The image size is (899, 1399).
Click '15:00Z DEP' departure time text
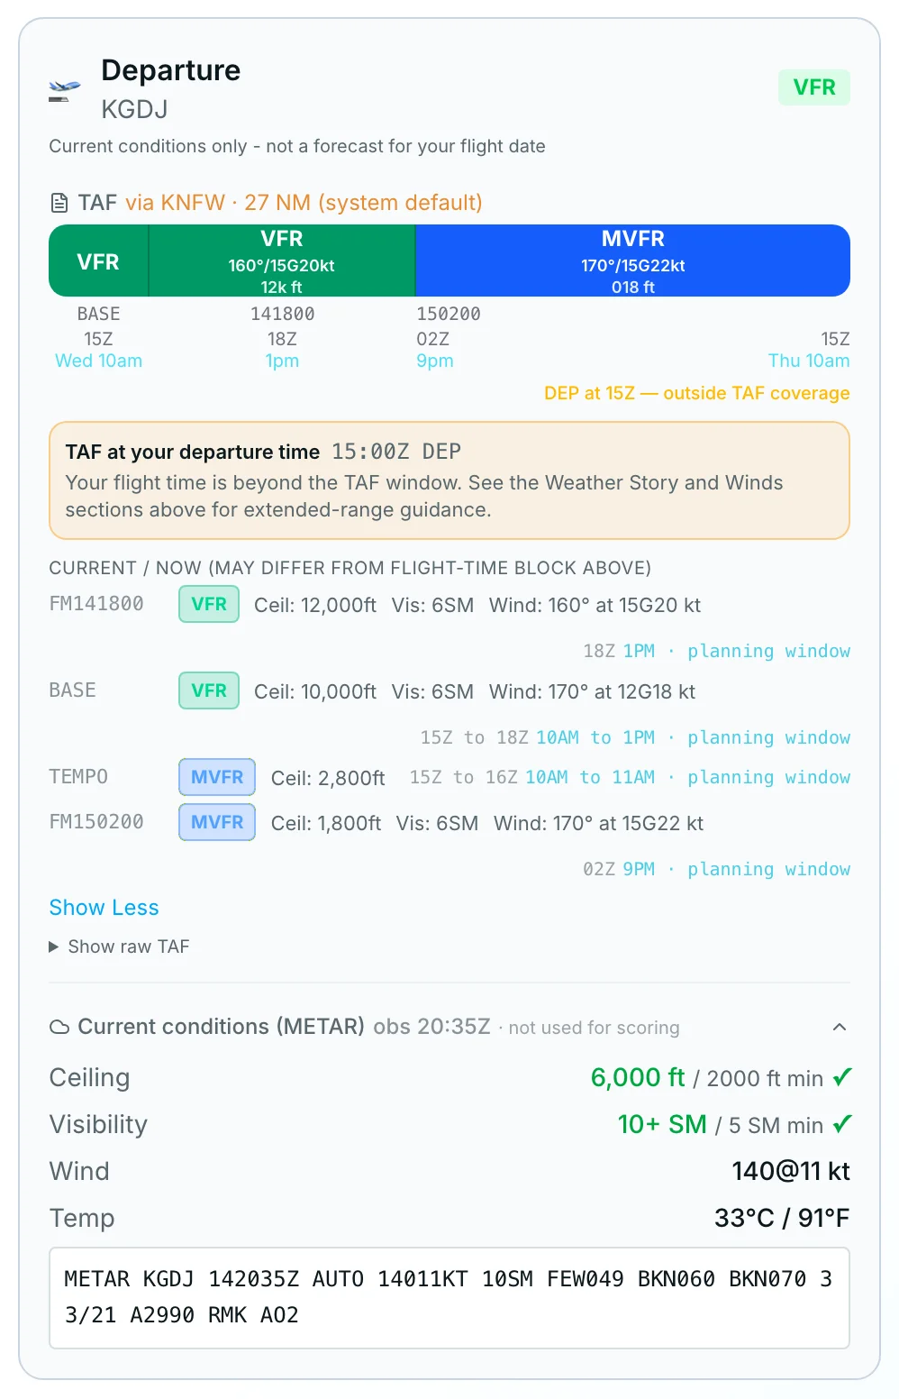pyautogui.click(x=396, y=452)
